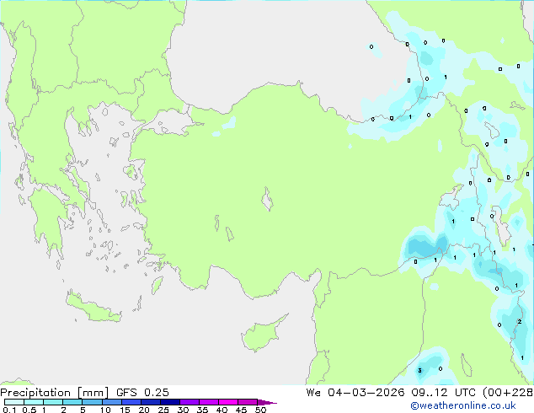
Task: Pick the 40–45 mm magenta legend swatch
Action: tap(228, 402)
